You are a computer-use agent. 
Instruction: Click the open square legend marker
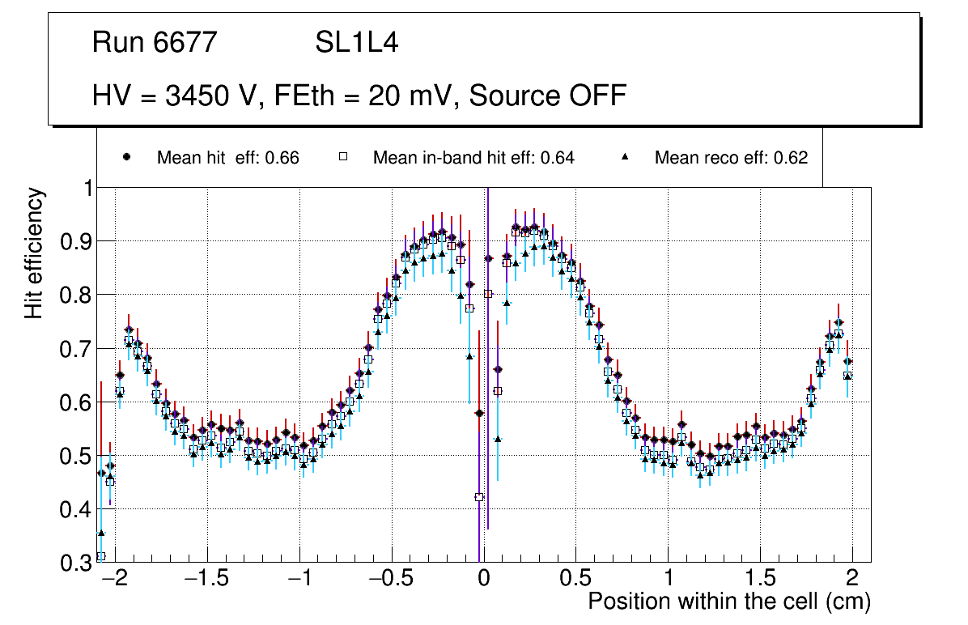click(x=342, y=158)
